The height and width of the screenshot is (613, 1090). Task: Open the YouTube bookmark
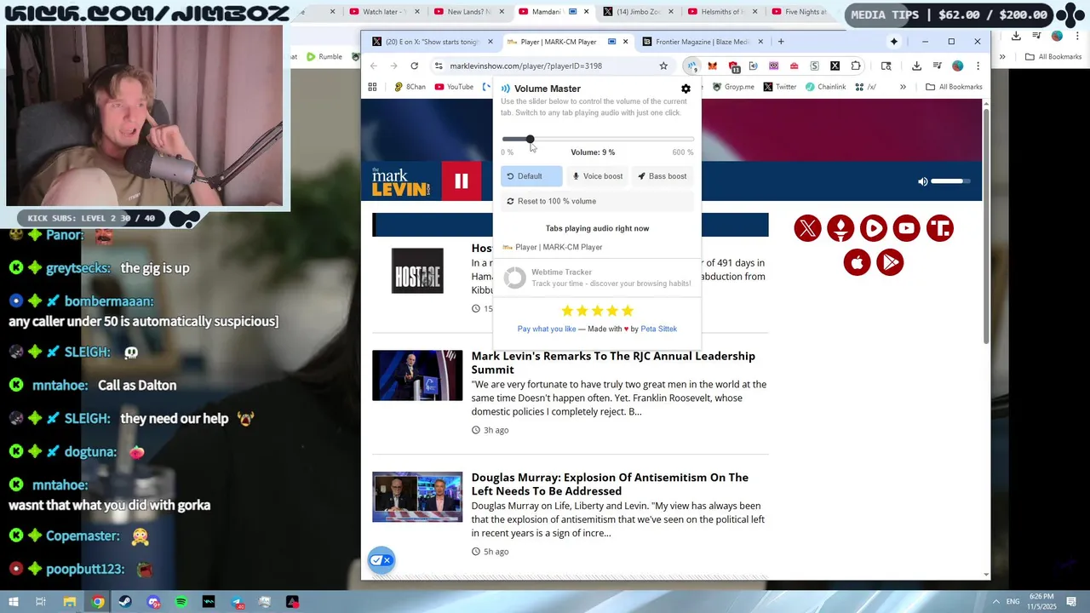tap(454, 87)
